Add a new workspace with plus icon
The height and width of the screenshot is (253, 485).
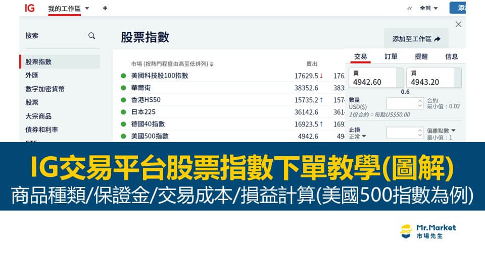105,9
